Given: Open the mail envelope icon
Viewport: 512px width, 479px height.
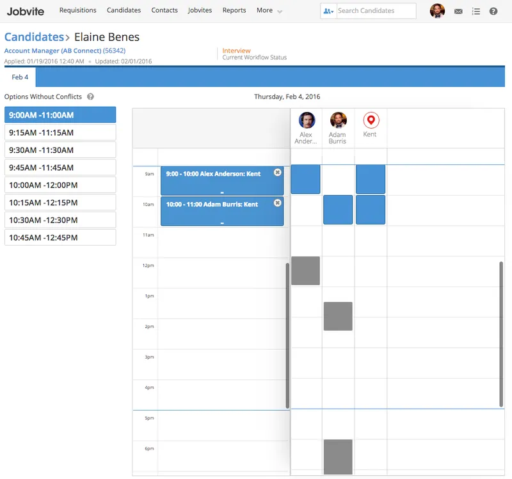Looking at the screenshot, I should 458,12.
